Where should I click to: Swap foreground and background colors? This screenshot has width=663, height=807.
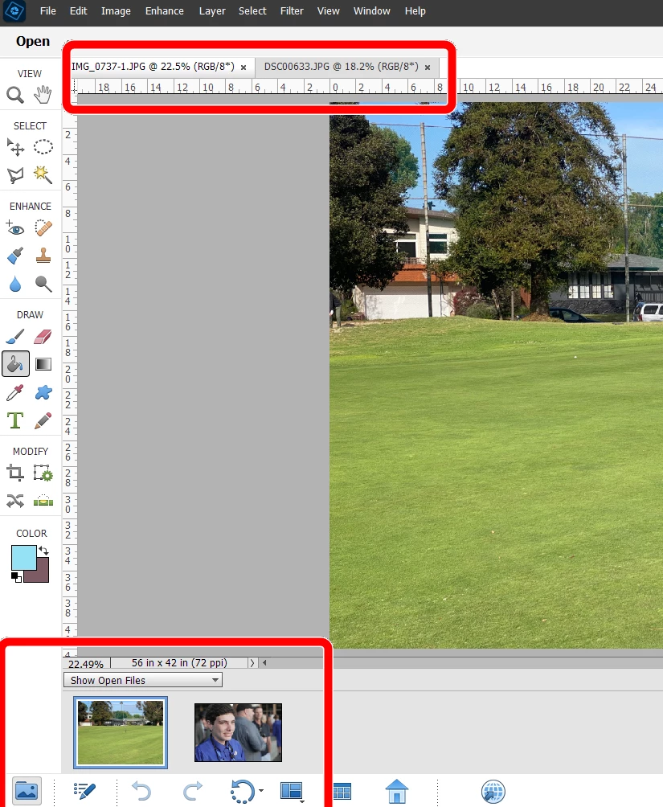point(43,551)
